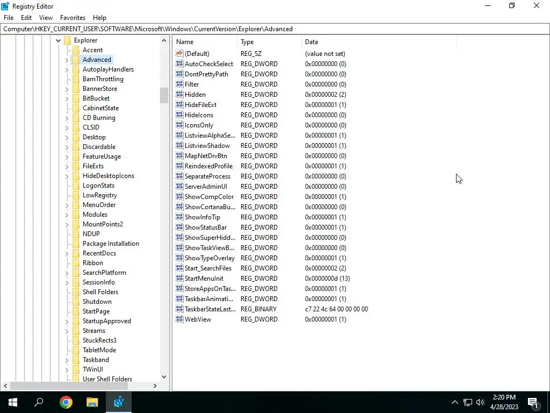The height and width of the screenshot is (413, 550).
Task: Open the Edit menu
Action: (x=26, y=18)
